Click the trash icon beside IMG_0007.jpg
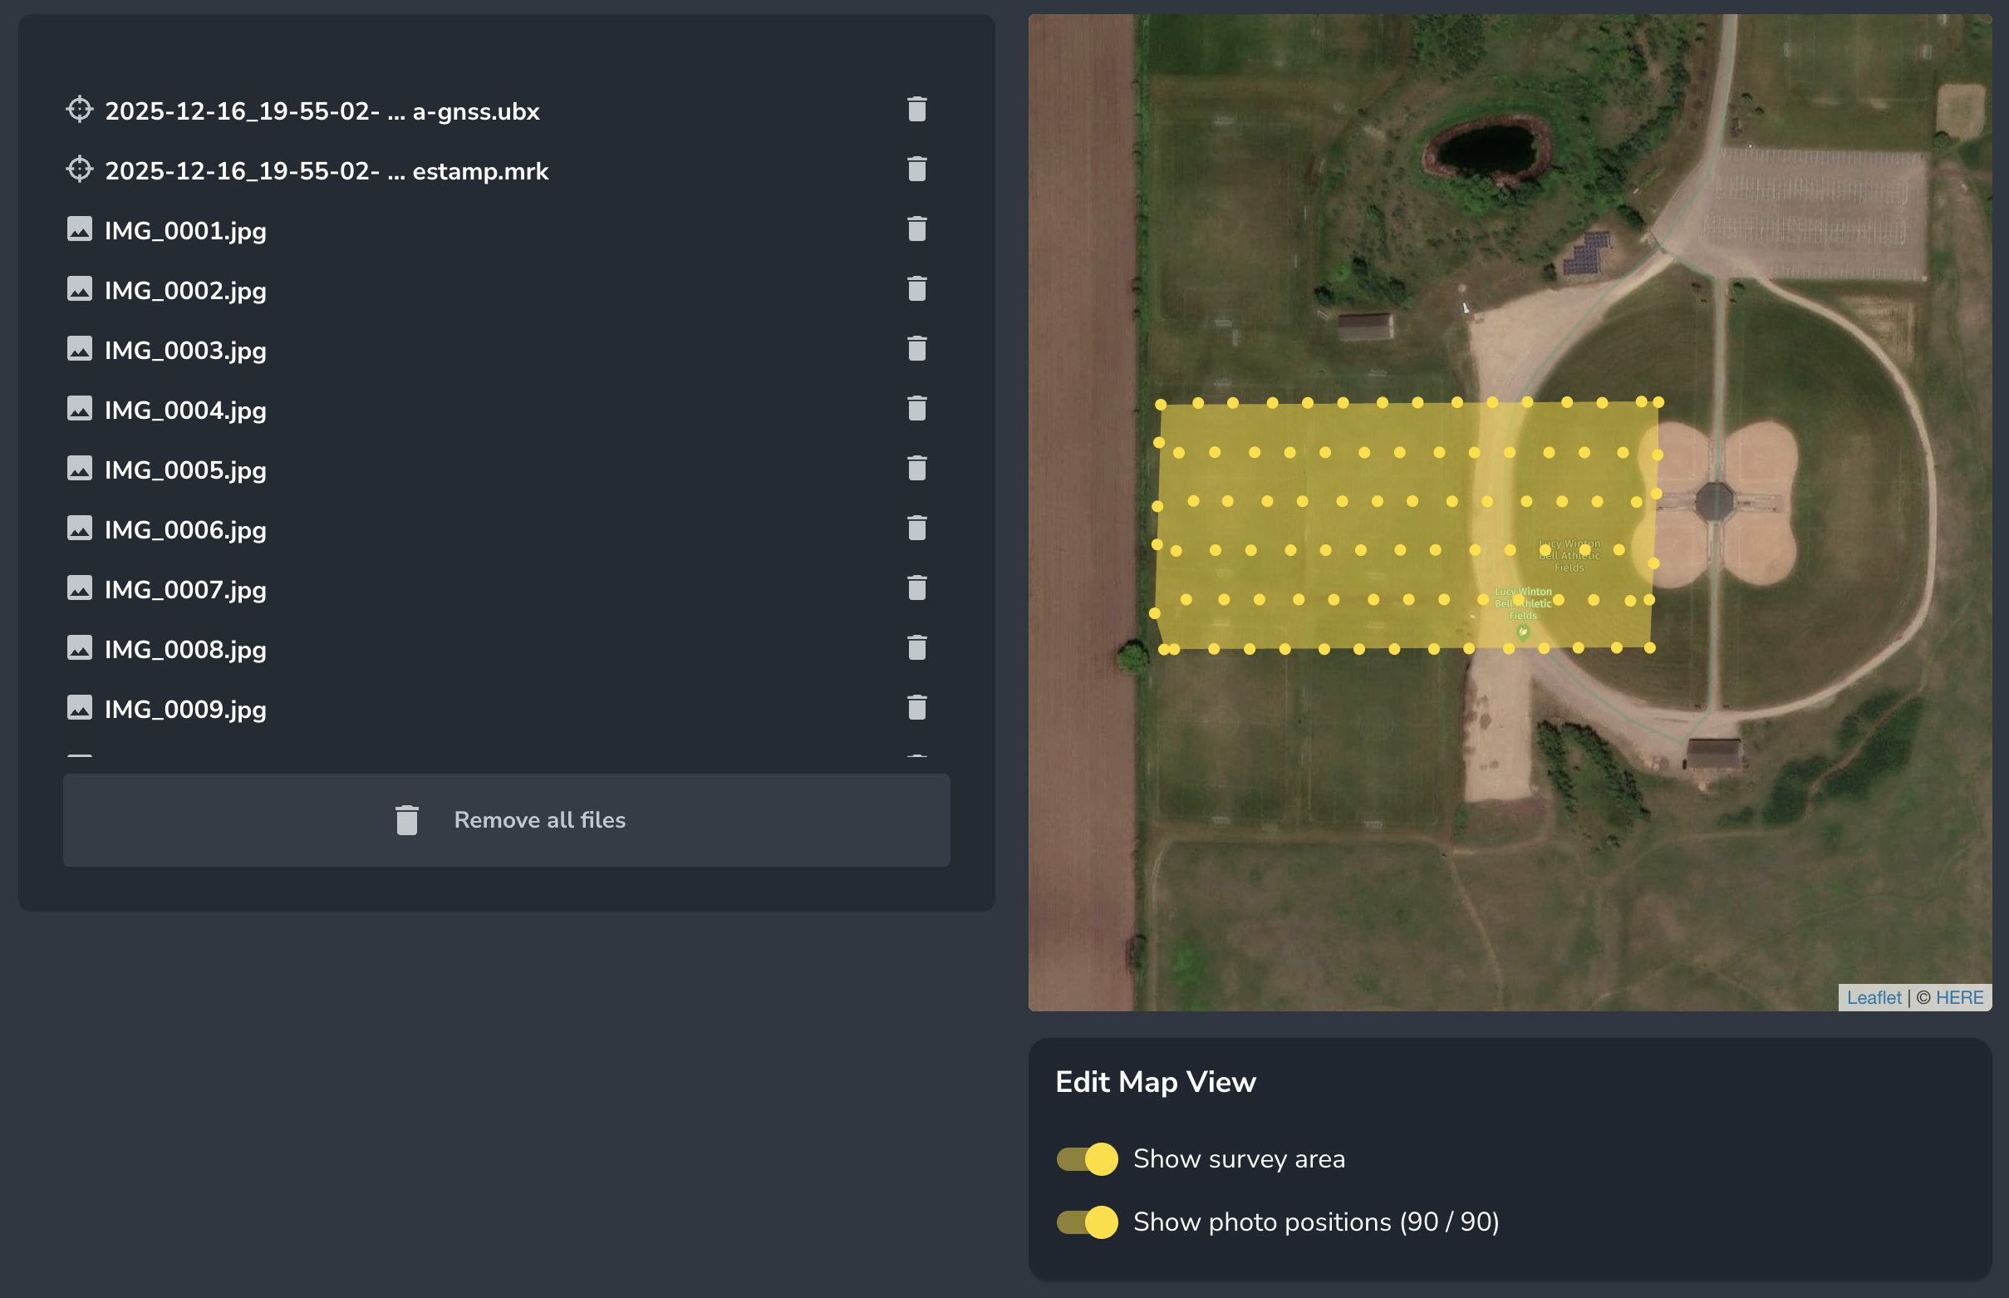Viewport: 2009px width, 1298px height. pos(917,588)
